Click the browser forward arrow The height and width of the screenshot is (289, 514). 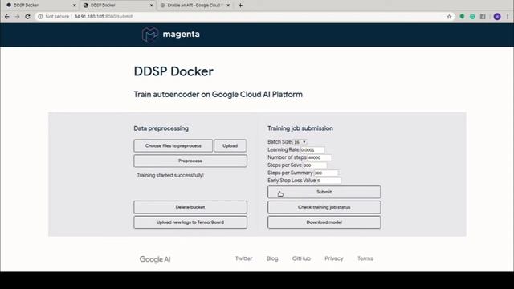pyautogui.click(x=17, y=16)
